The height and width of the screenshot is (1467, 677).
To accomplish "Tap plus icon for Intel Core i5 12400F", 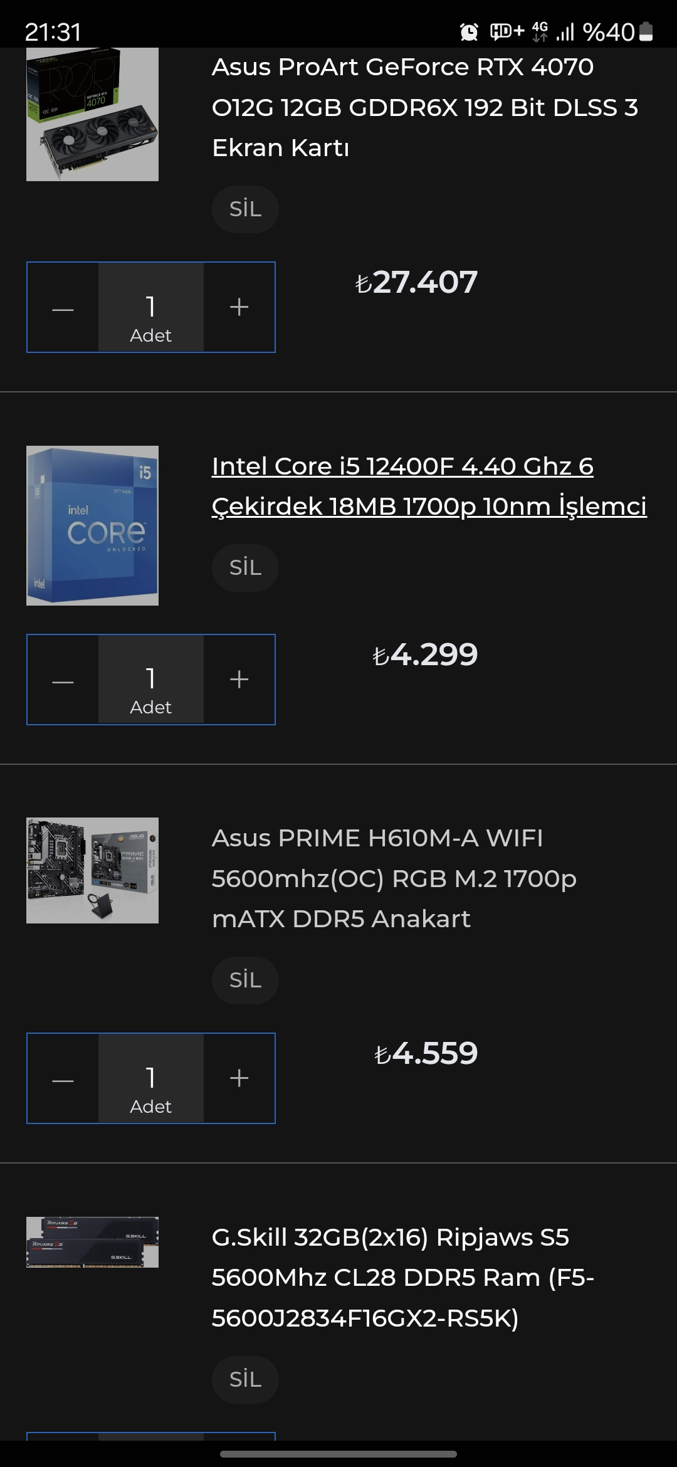I will point(239,680).
